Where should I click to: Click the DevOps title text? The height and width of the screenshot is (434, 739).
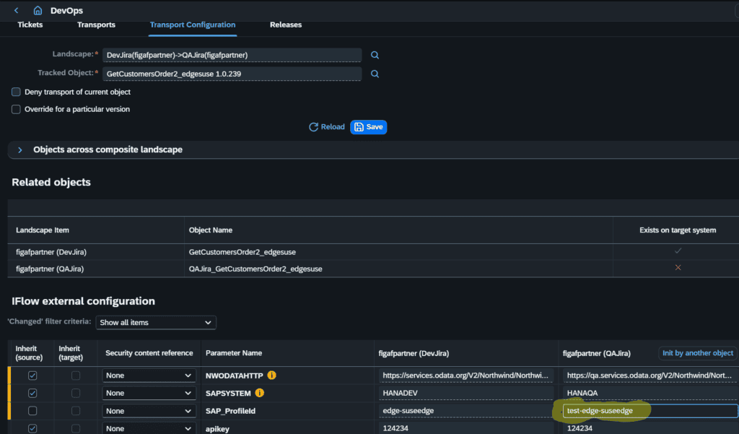(x=66, y=10)
